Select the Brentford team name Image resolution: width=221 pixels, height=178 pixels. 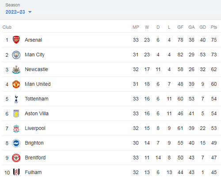(35, 158)
